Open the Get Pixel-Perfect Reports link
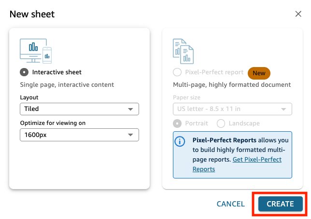311x219 pixels. click(x=237, y=164)
